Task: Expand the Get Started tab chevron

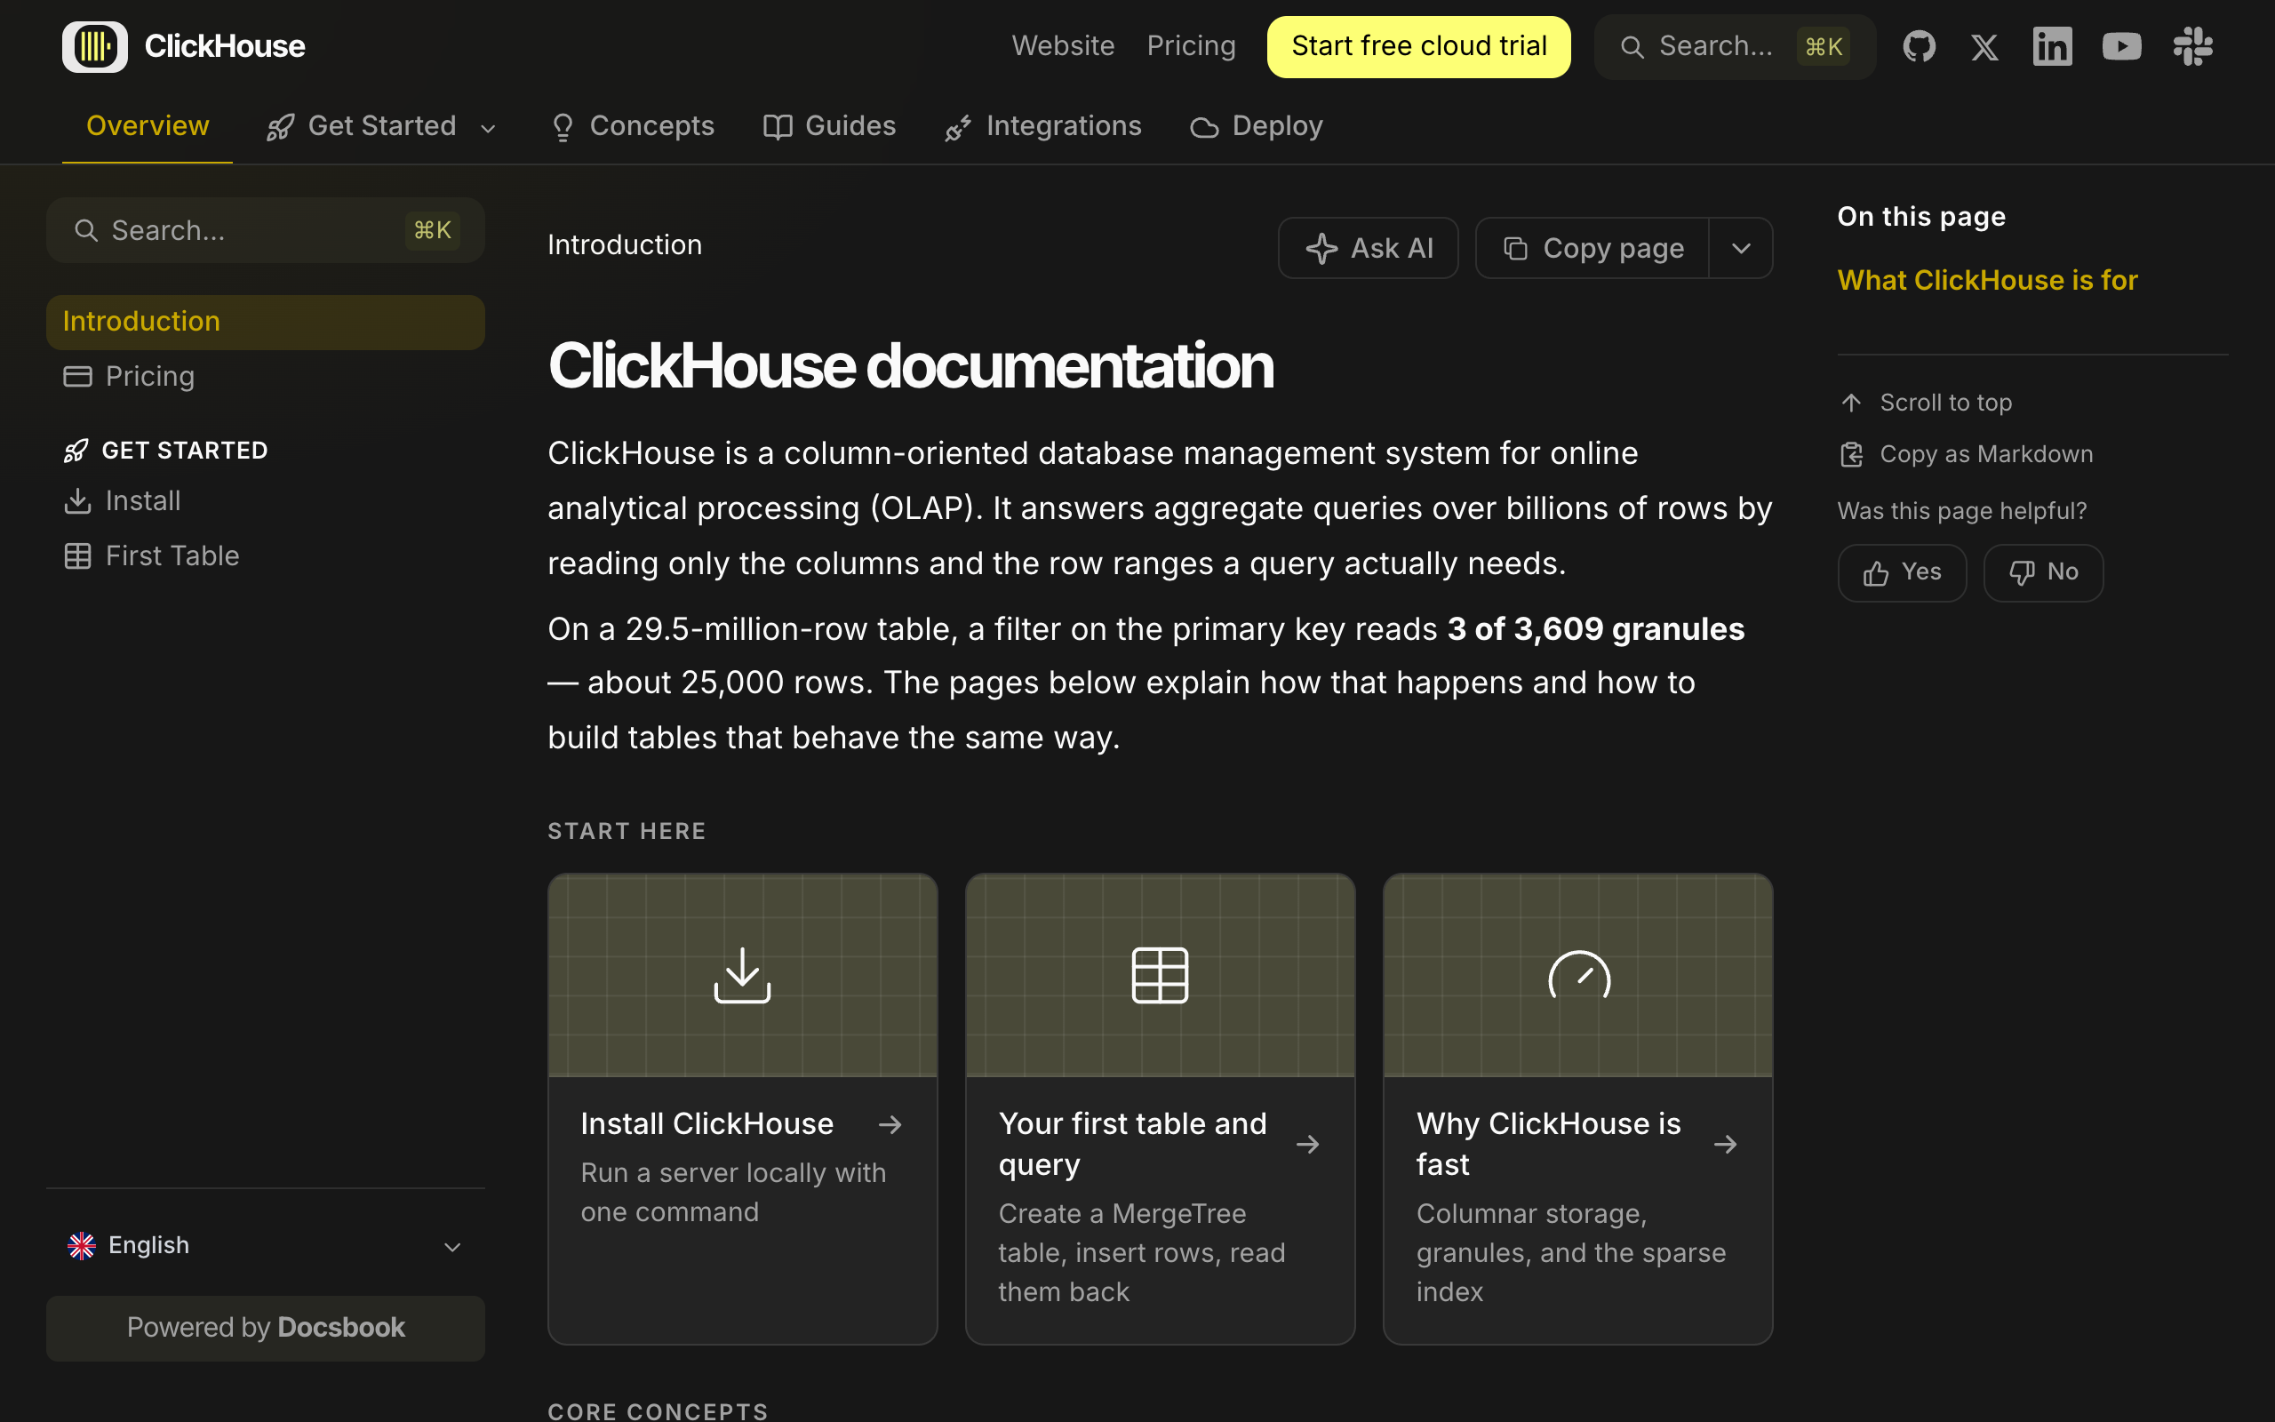Action: click(488, 128)
